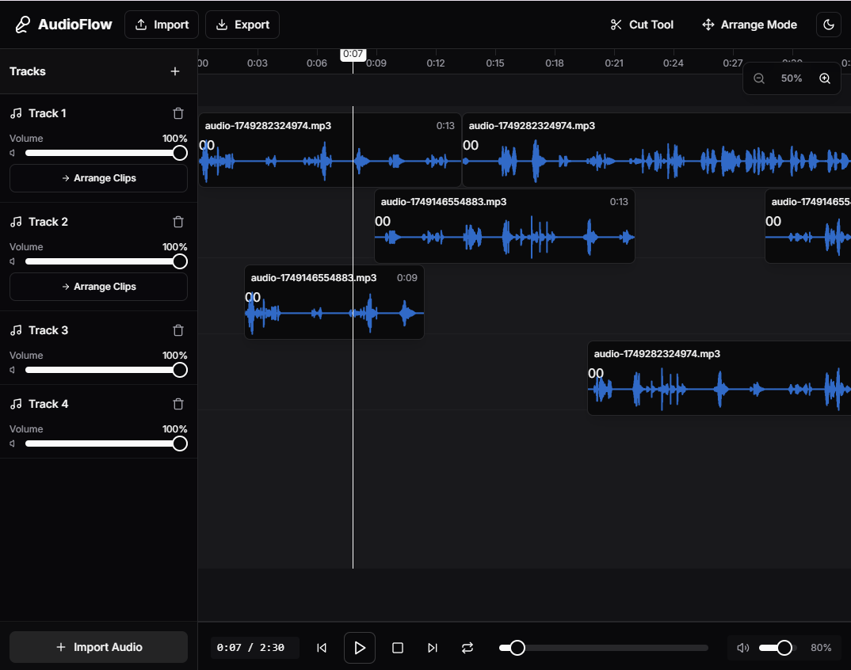Toggle loop playback

coord(467,648)
